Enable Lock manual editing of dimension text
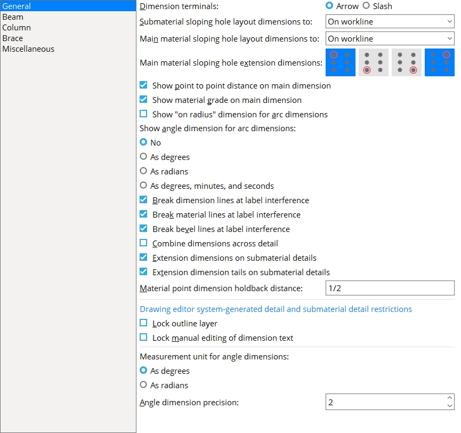 [x=143, y=338]
